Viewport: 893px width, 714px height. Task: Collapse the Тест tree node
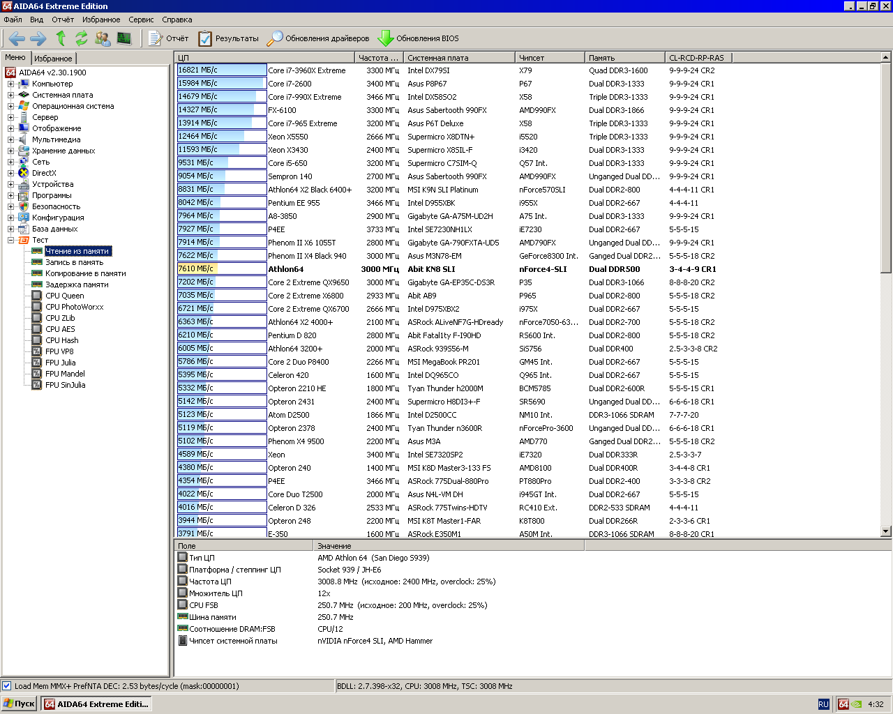[x=10, y=240]
